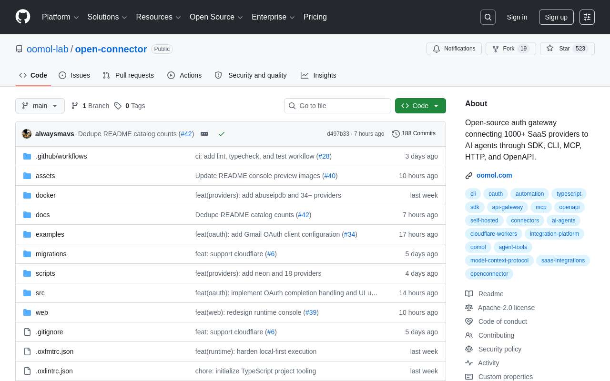Click the green check status icon
This screenshot has height=381, width=610.
222,134
